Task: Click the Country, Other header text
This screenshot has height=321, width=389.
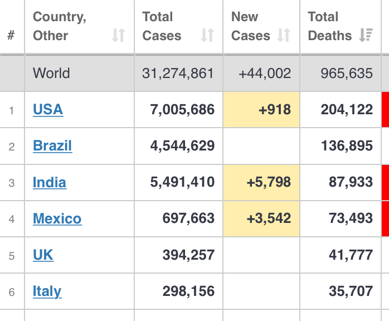Action: 60,26
